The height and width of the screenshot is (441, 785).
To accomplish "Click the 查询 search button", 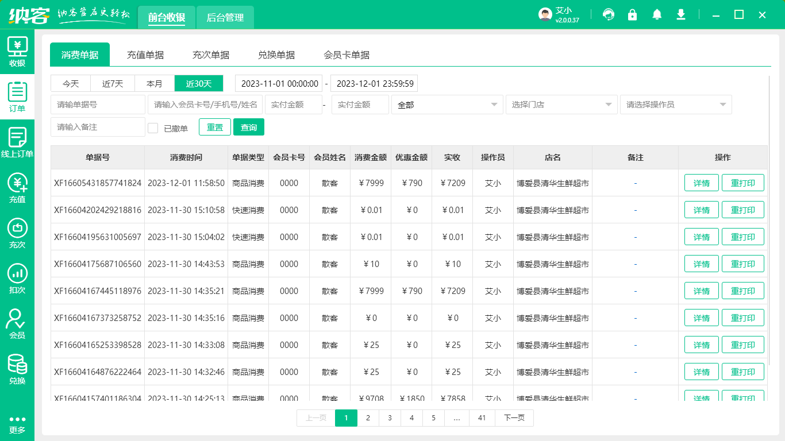I will pyautogui.click(x=249, y=127).
